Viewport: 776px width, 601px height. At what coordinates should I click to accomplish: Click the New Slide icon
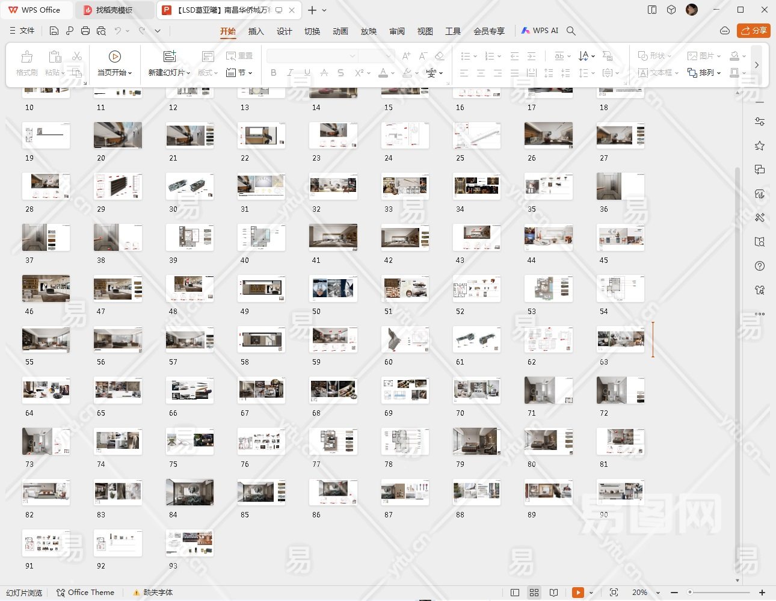pyautogui.click(x=170, y=57)
